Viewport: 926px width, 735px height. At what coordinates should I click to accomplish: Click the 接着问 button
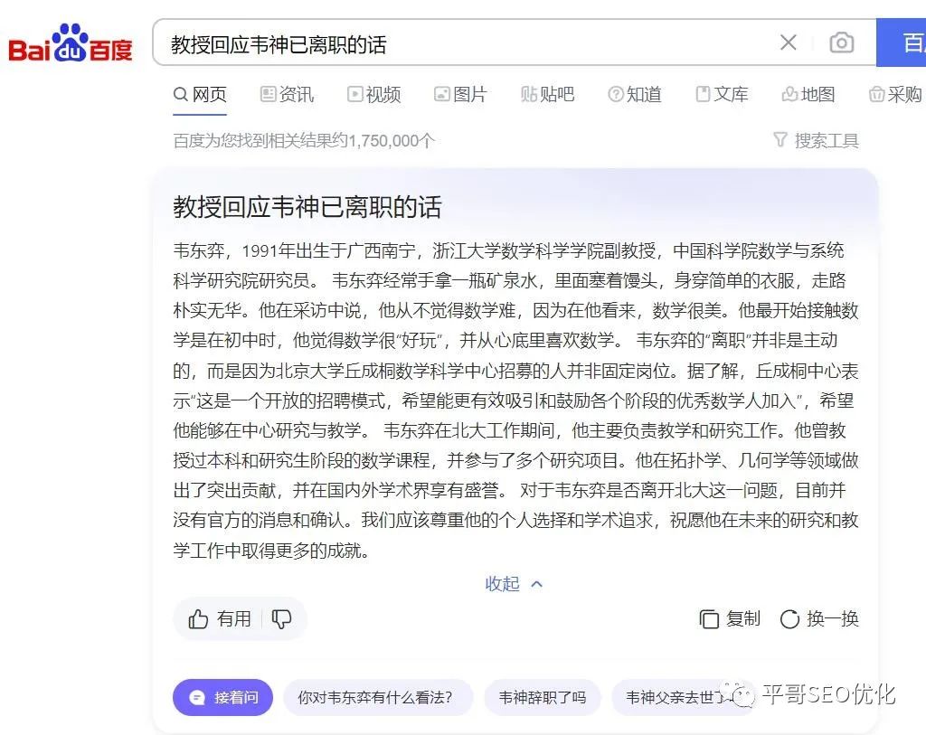[x=222, y=698]
